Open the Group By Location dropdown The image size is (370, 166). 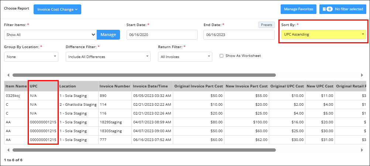(x=31, y=57)
